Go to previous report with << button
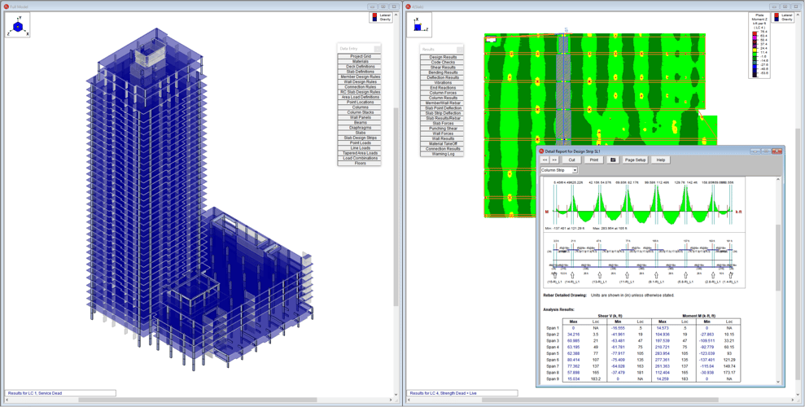The width and height of the screenshot is (805, 407). pyautogui.click(x=545, y=160)
